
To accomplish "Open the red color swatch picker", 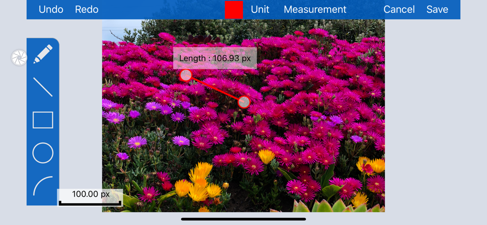I will point(234,10).
